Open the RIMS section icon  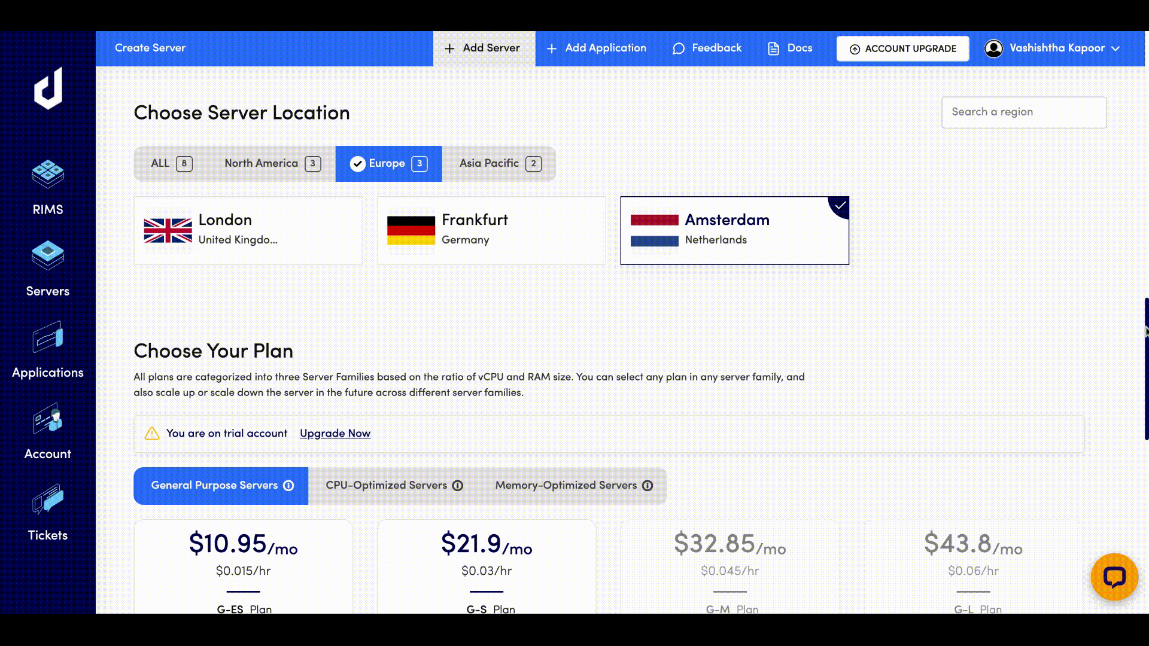pos(48,174)
